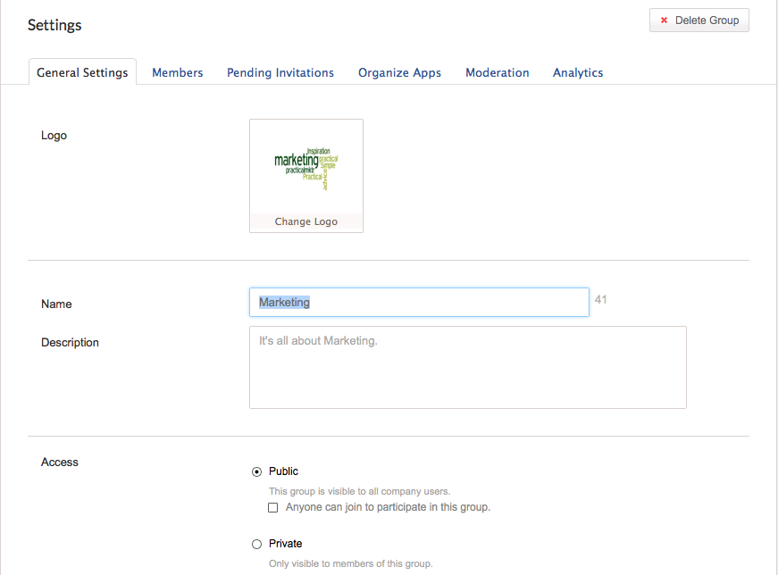Open the Members tab
The width and height of the screenshot is (778, 575).
[177, 72]
